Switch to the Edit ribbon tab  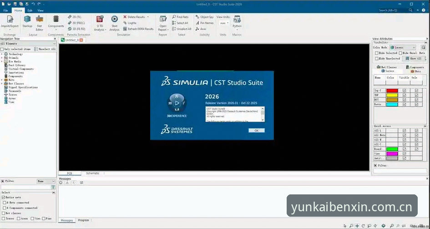tap(30, 10)
